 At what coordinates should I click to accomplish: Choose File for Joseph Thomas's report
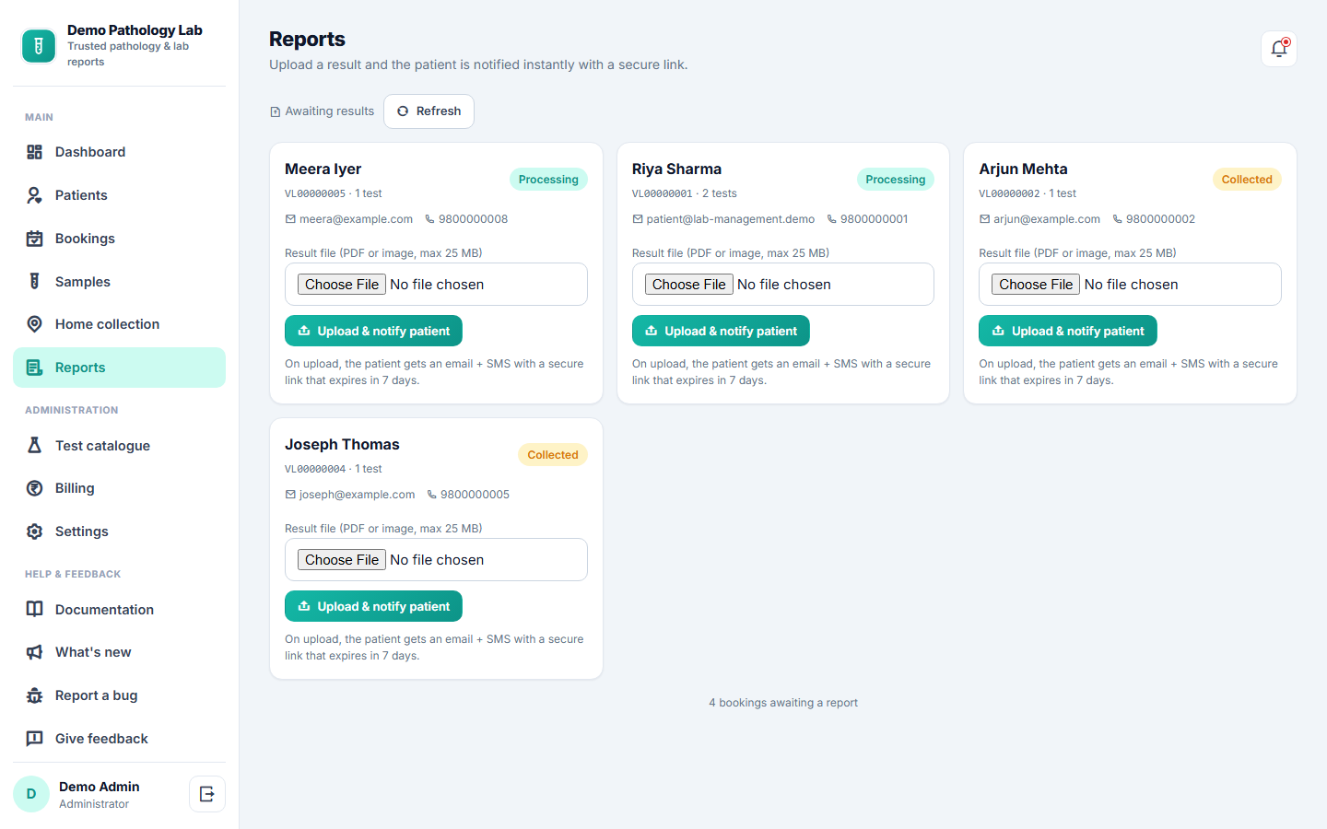pyautogui.click(x=341, y=560)
